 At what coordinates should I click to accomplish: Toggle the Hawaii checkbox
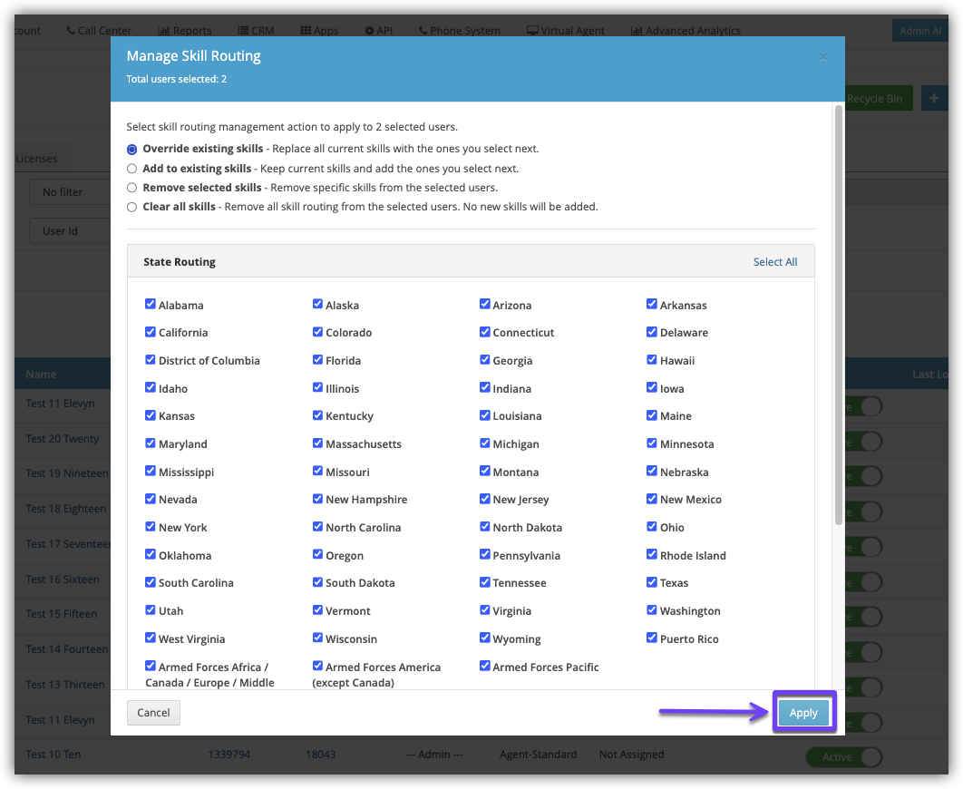(x=652, y=359)
